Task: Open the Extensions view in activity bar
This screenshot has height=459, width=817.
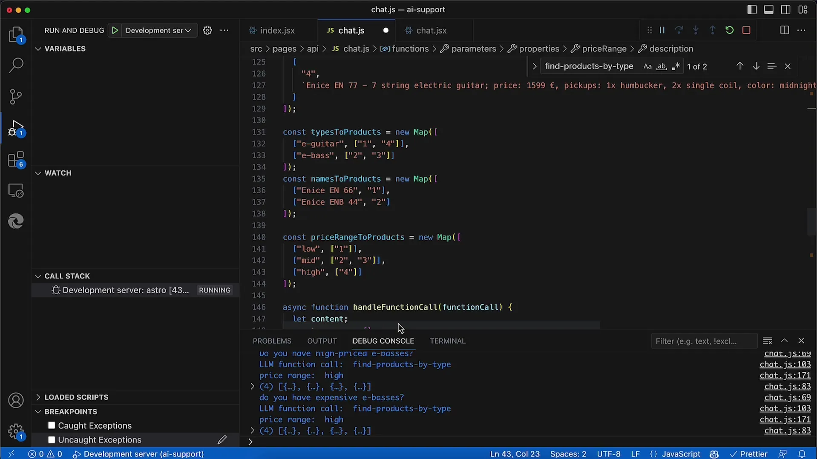Action: (x=16, y=160)
